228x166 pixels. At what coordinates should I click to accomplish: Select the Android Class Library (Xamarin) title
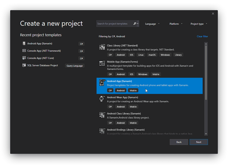click(x=124, y=114)
